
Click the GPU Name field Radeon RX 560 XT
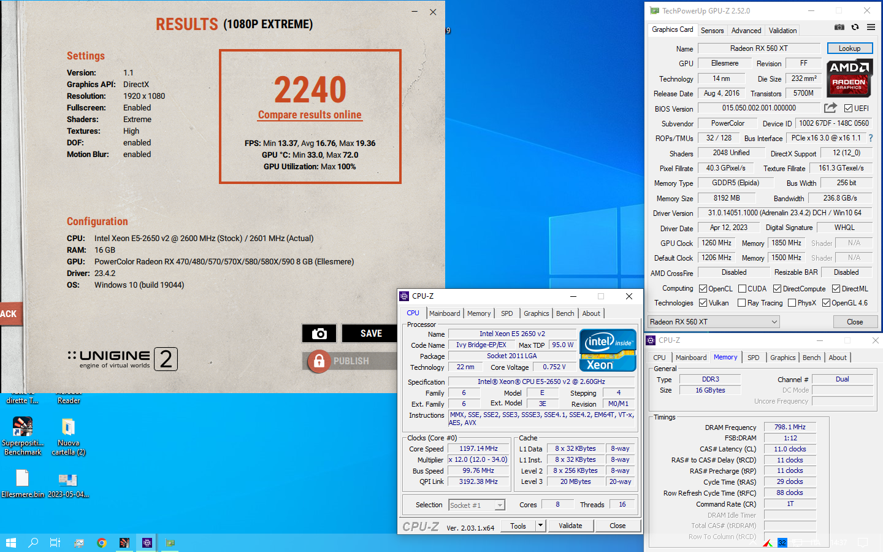tap(759, 48)
